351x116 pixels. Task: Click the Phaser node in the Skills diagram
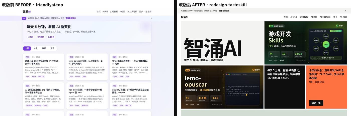pos(326,53)
